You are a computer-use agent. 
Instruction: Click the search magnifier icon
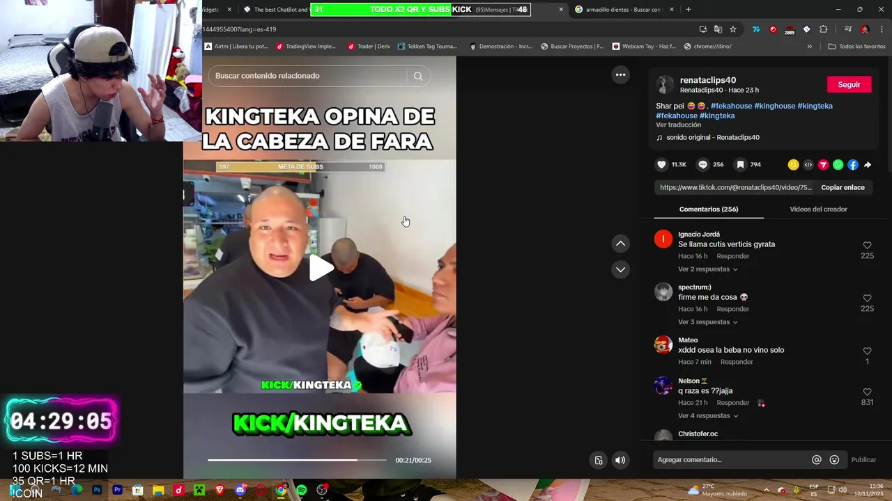click(418, 76)
